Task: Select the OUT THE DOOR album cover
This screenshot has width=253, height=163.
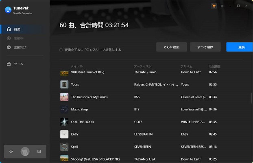Action: coord(64,122)
